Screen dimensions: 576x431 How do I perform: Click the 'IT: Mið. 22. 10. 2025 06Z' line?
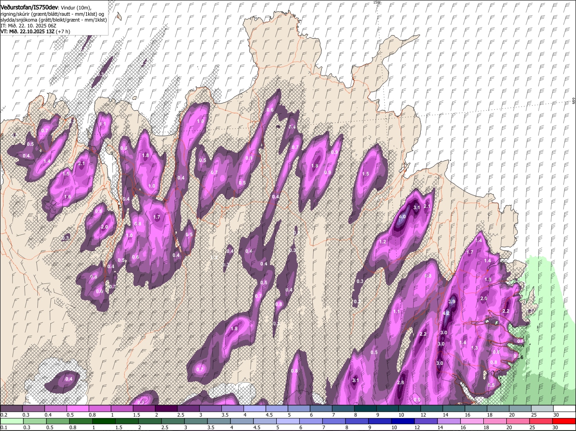[28, 26]
